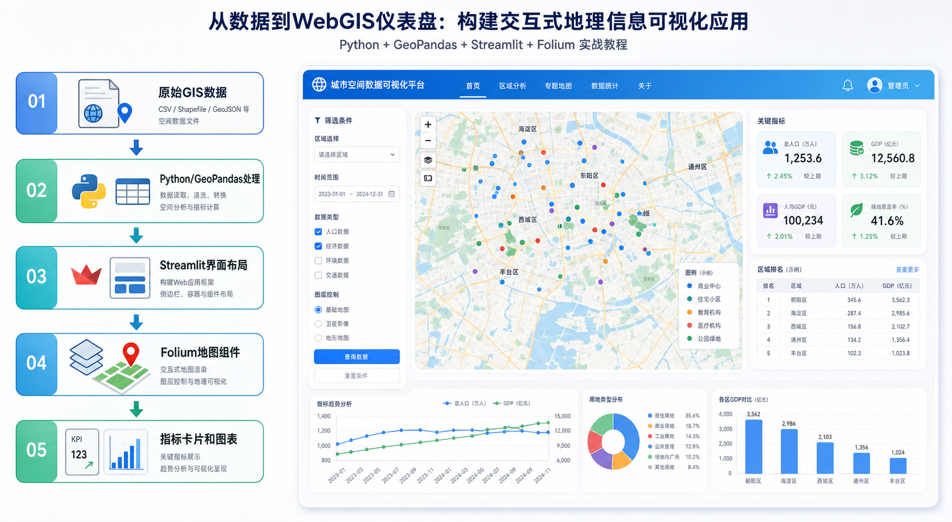Click the Python logo in step 02

coord(89,191)
